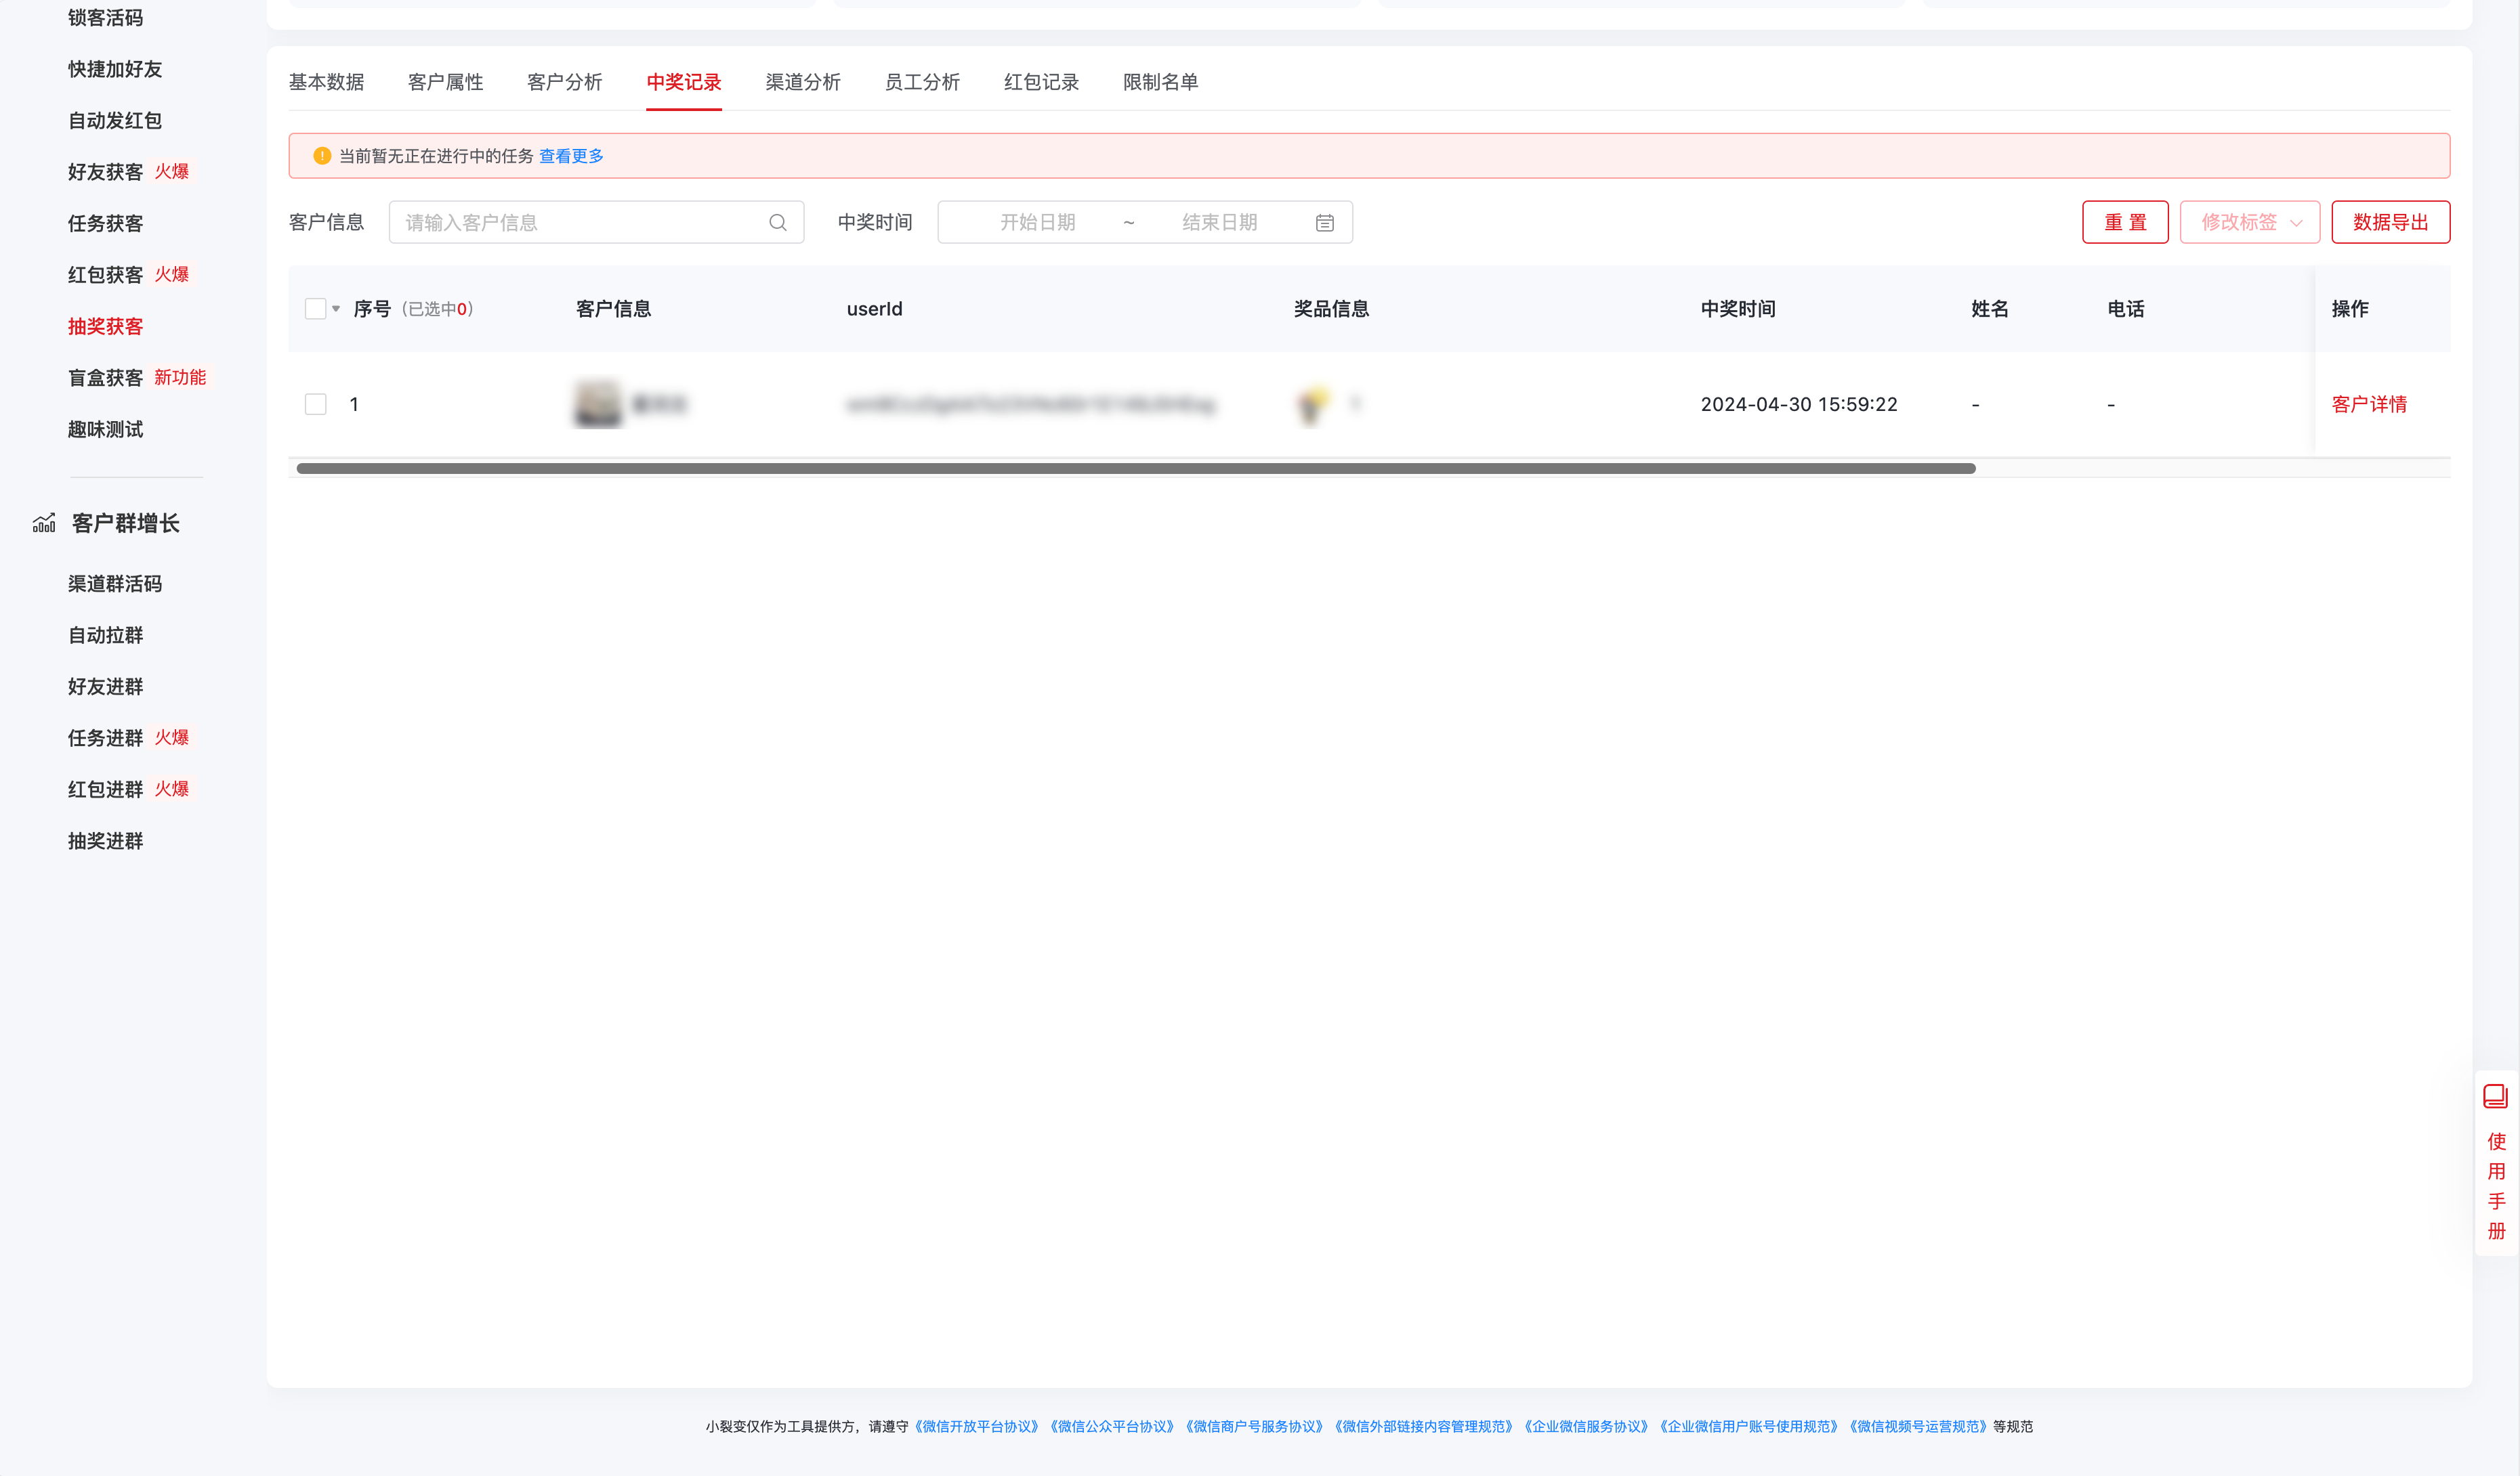Switch to the 红包记录 tab
This screenshot has width=2520, height=1476.
(1041, 82)
